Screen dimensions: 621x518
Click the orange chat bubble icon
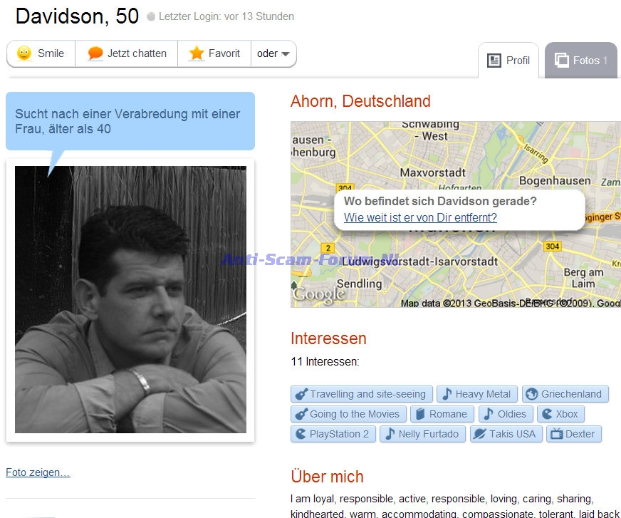point(95,53)
